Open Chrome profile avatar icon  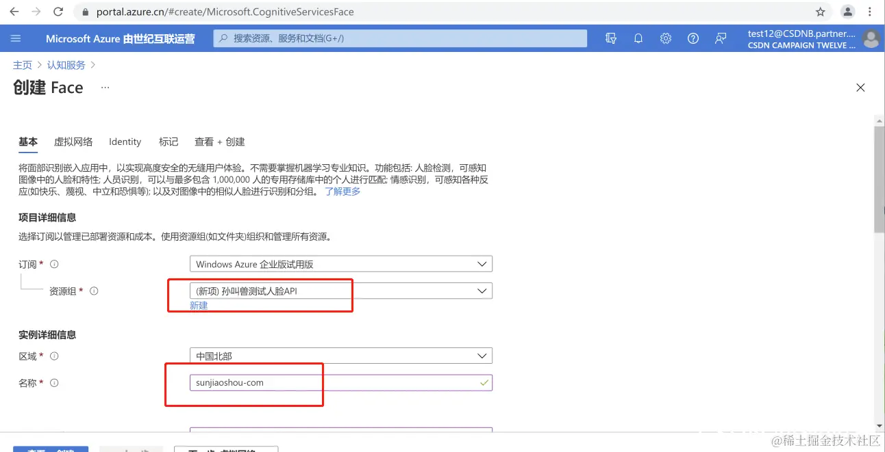[848, 12]
